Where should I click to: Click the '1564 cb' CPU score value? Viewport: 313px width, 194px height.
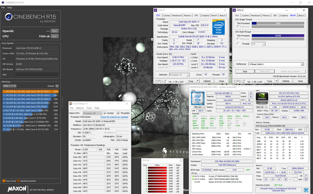click(x=44, y=36)
